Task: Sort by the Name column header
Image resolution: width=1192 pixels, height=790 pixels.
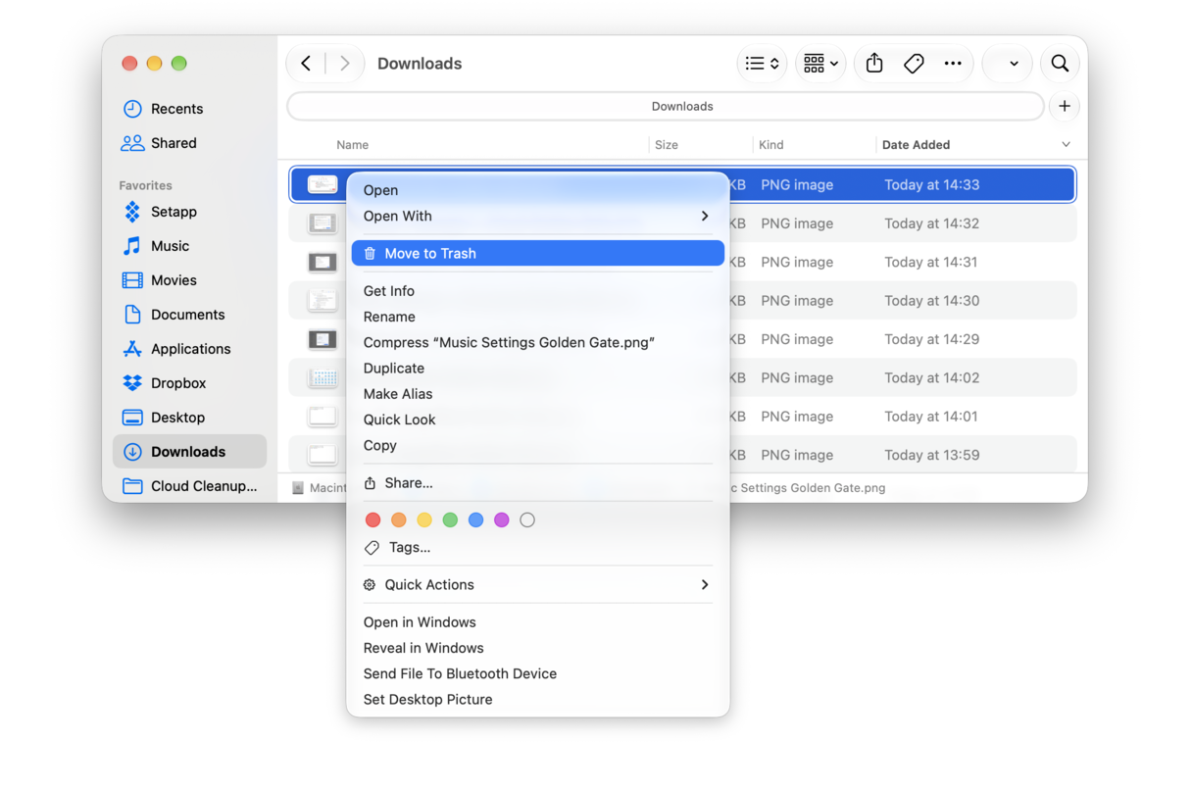Action: point(353,145)
